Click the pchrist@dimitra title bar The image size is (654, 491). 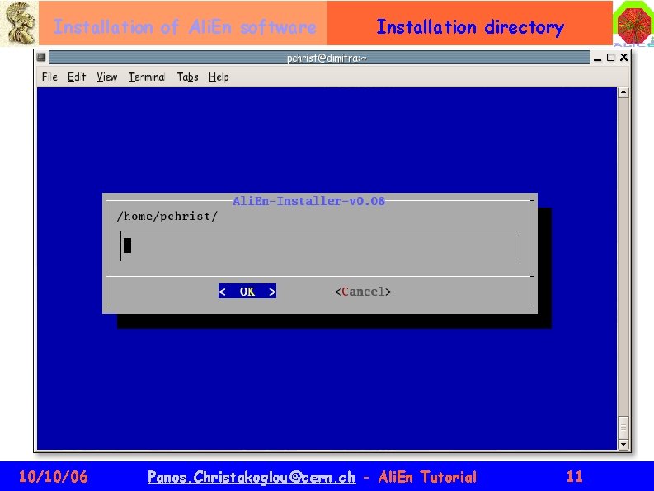tap(319, 58)
